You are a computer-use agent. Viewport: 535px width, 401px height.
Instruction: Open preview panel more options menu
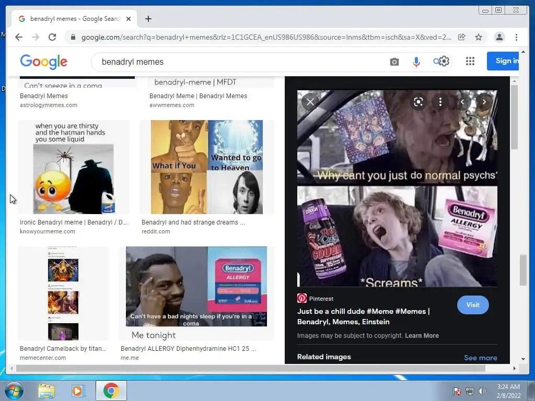[x=440, y=102]
